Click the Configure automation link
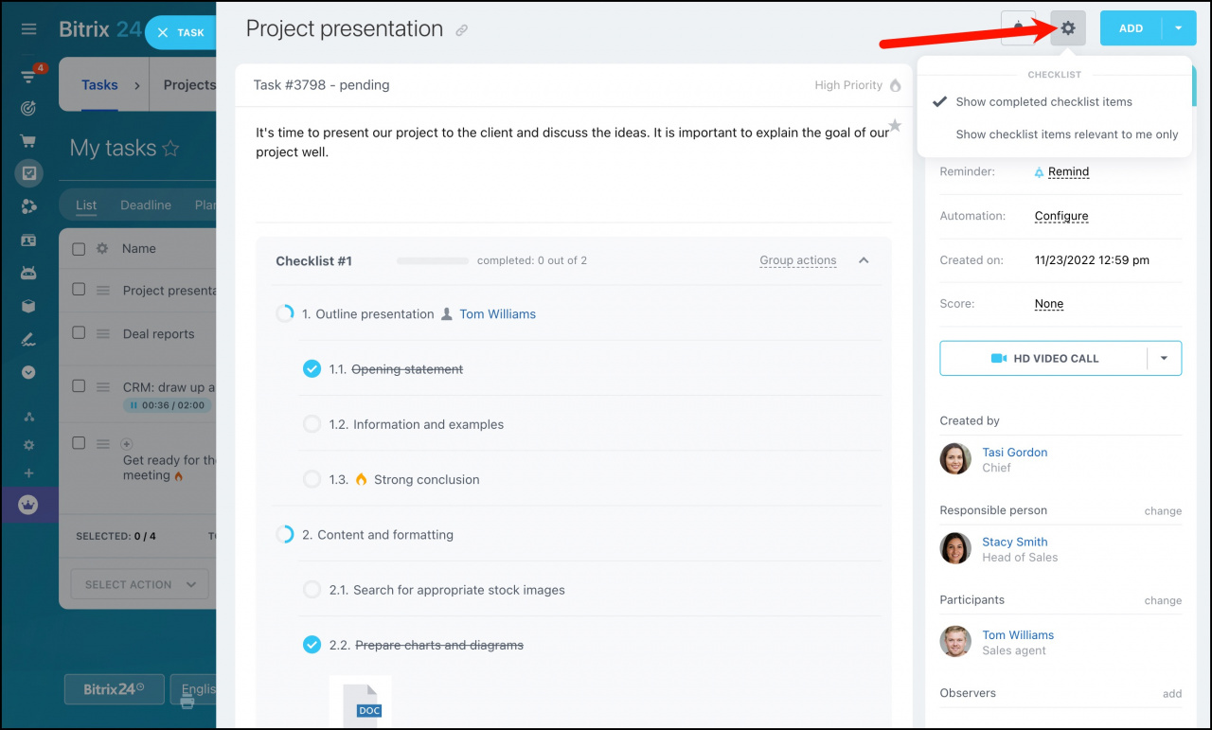Screen dimensions: 1212x730 [1061, 216]
